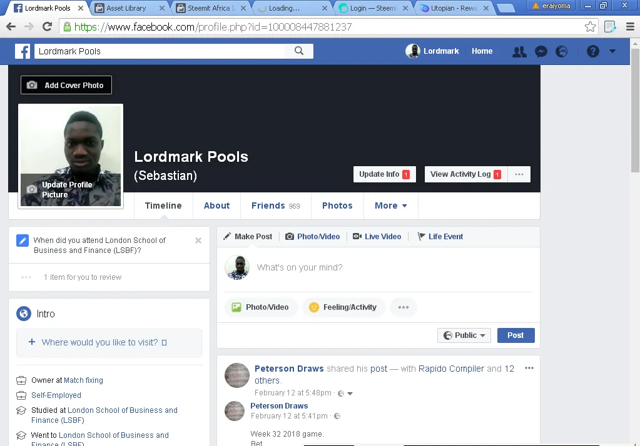Click the page vertical scrollbar thumb
640x446 pixels.
point(635,110)
